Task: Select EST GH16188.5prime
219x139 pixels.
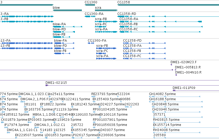Action: 162,99
